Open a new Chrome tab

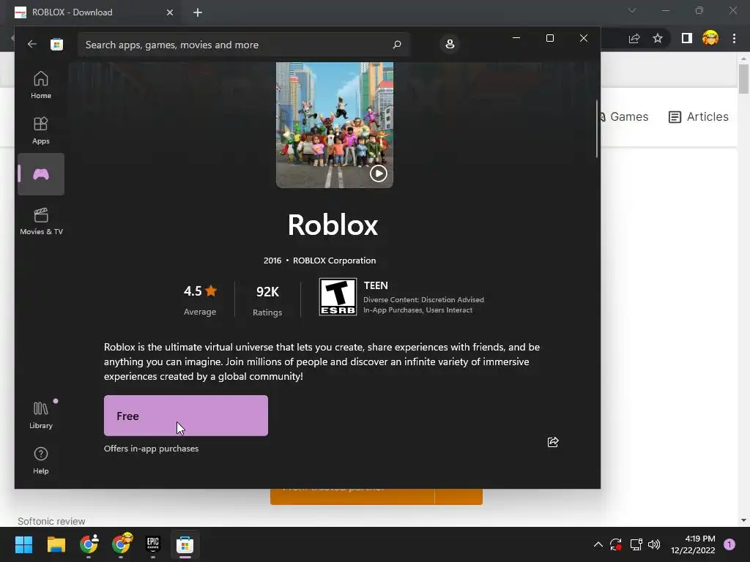[x=198, y=12]
